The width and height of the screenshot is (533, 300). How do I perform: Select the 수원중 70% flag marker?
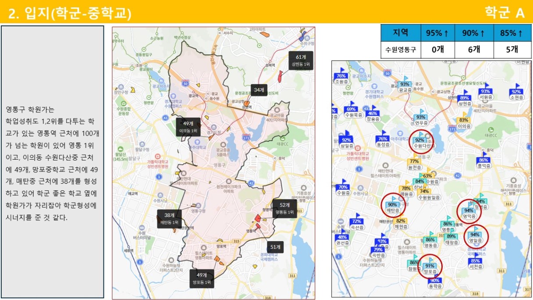coord(343,187)
